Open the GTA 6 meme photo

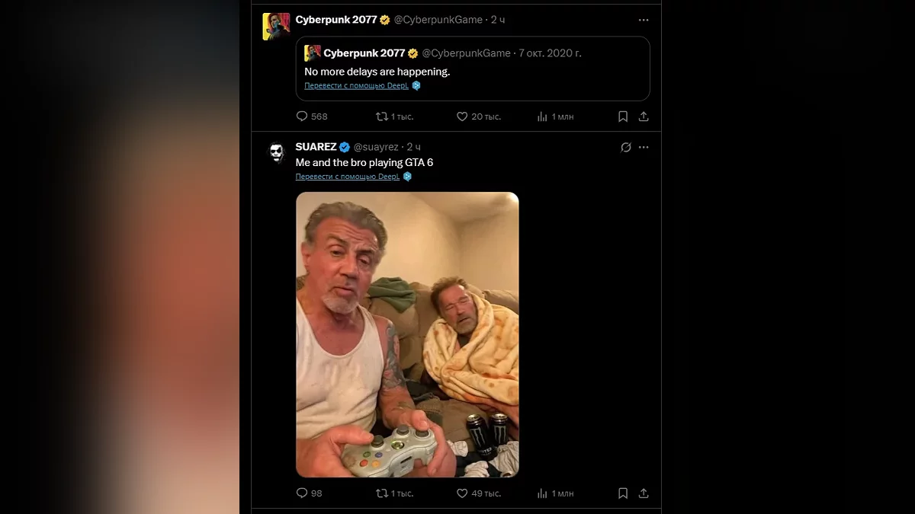[x=407, y=334]
